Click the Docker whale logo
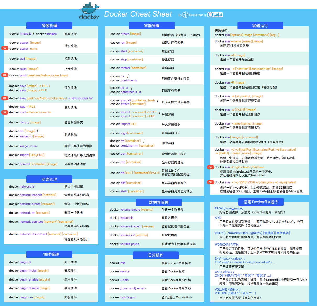Screen dimensions: 317x306 89,11
